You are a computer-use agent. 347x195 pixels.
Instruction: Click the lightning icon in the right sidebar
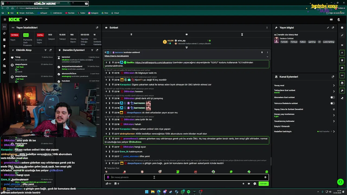point(342,53)
